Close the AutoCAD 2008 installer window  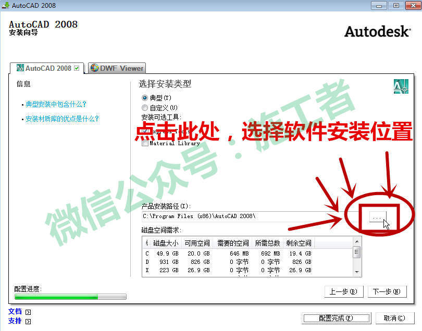tap(413, 5)
